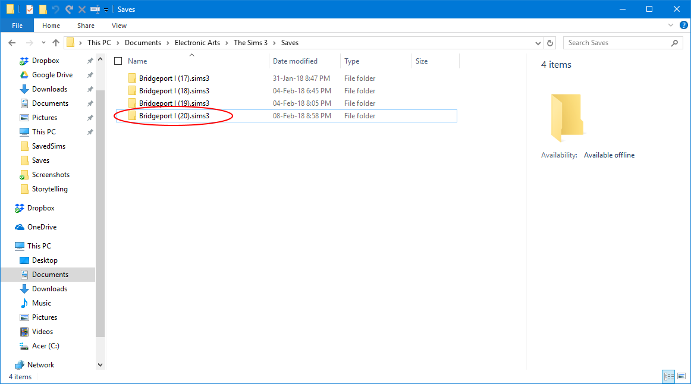
Task: Sort by the Type column header
Action: click(x=351, y=61)
